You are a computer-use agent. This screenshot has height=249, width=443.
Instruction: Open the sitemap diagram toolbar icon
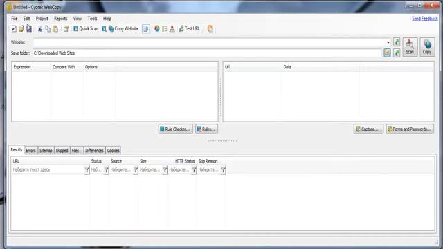click(172, 28)
